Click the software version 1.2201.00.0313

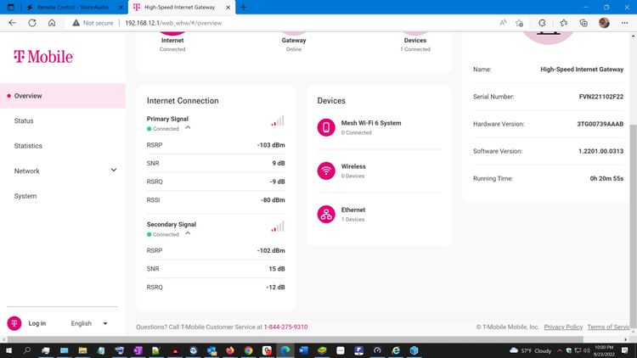600,151
